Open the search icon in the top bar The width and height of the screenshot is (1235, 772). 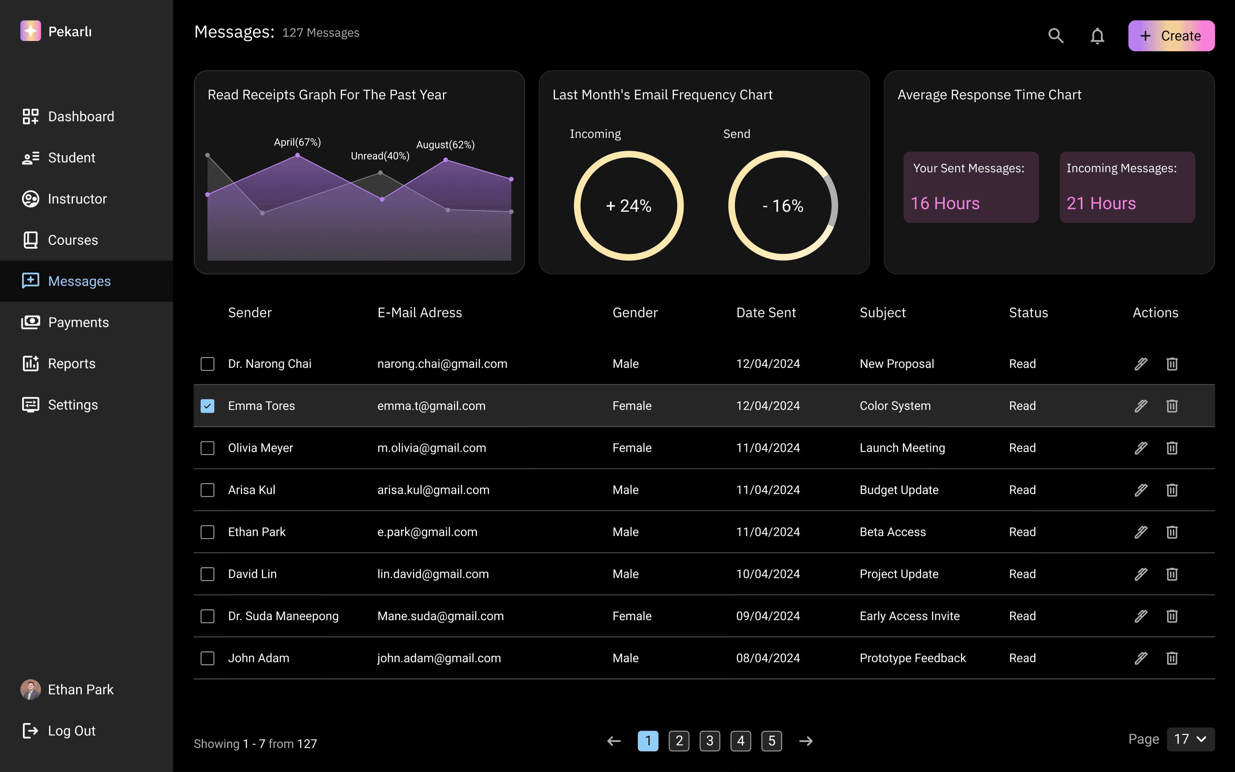[1056, 36]
